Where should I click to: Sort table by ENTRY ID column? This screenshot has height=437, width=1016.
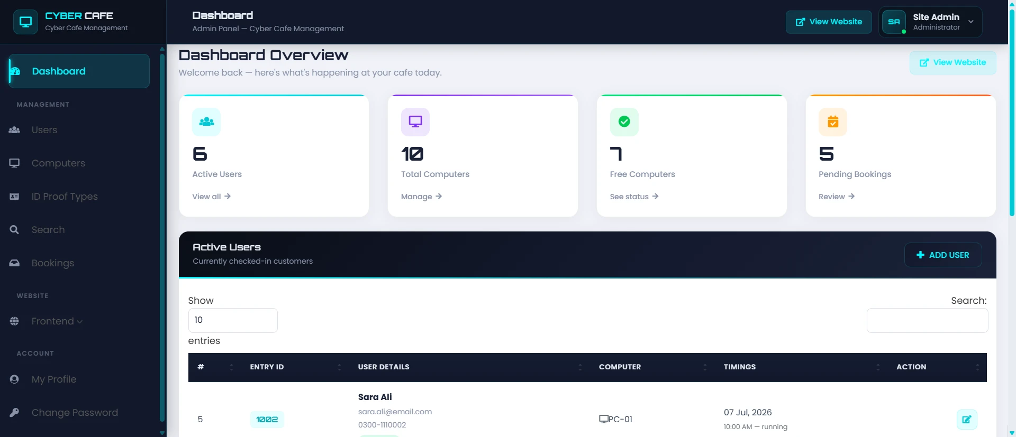[x=295, y=367]
